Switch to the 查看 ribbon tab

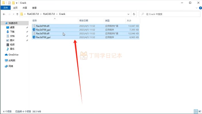34,8
